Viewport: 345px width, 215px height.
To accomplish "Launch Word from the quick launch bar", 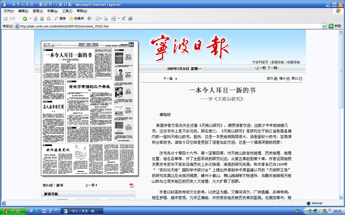I will (x=44, y=211).
